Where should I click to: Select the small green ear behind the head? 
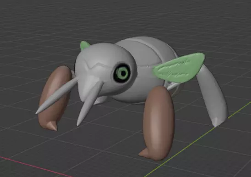(x=85, y=45)
